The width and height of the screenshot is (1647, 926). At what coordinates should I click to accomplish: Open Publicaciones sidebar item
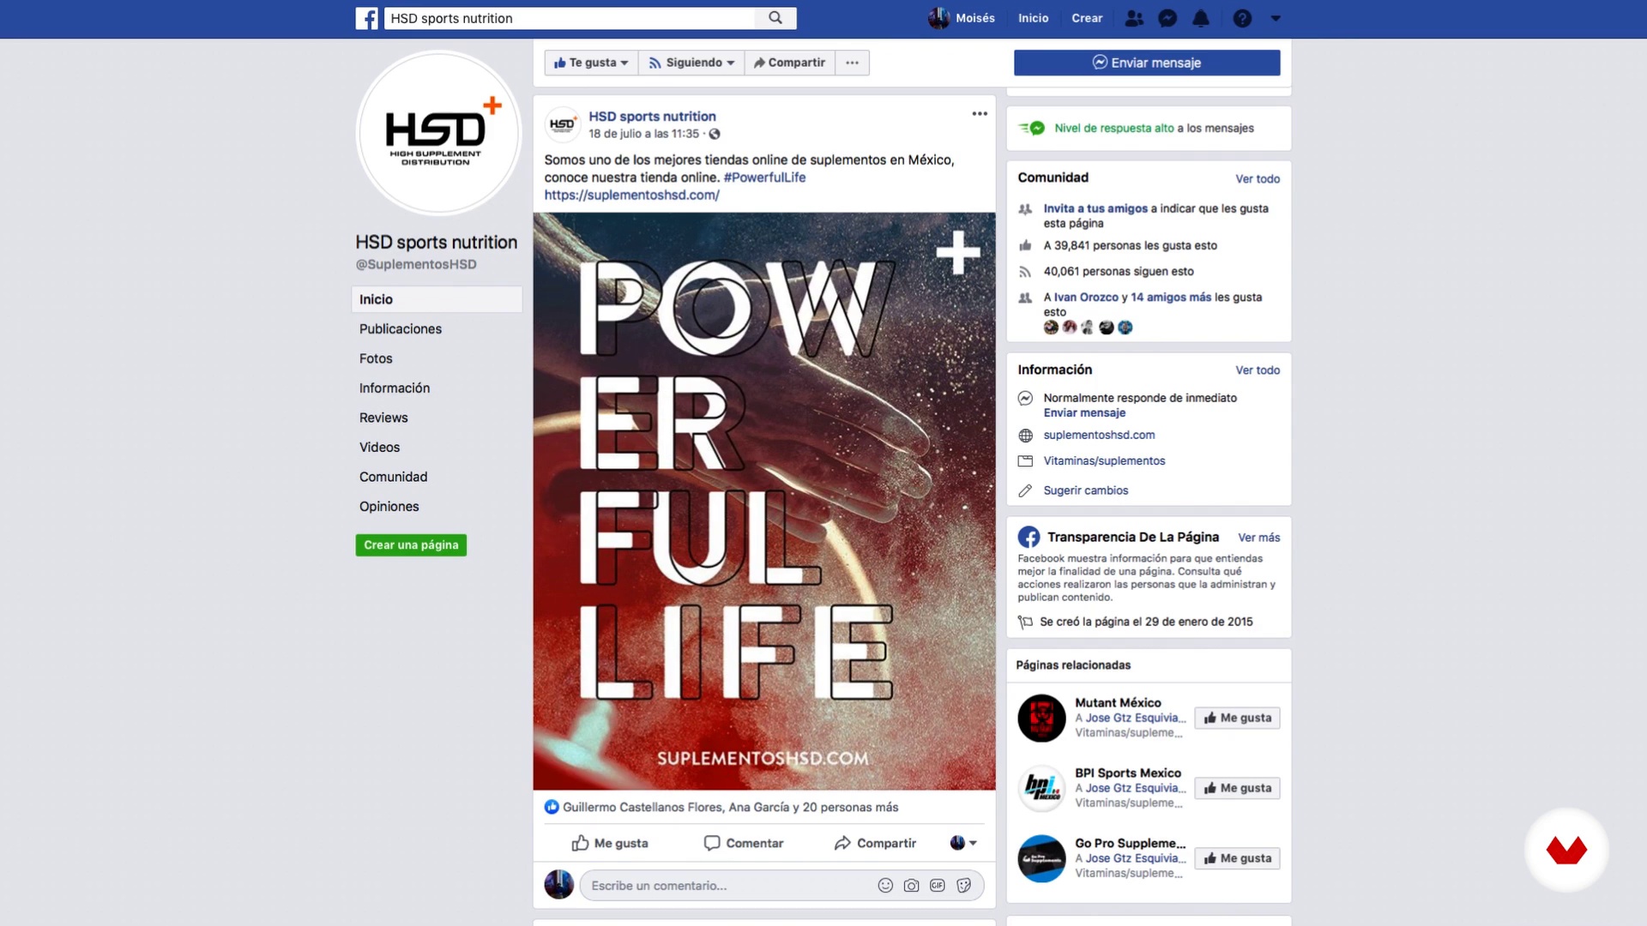tap(401, 329)
